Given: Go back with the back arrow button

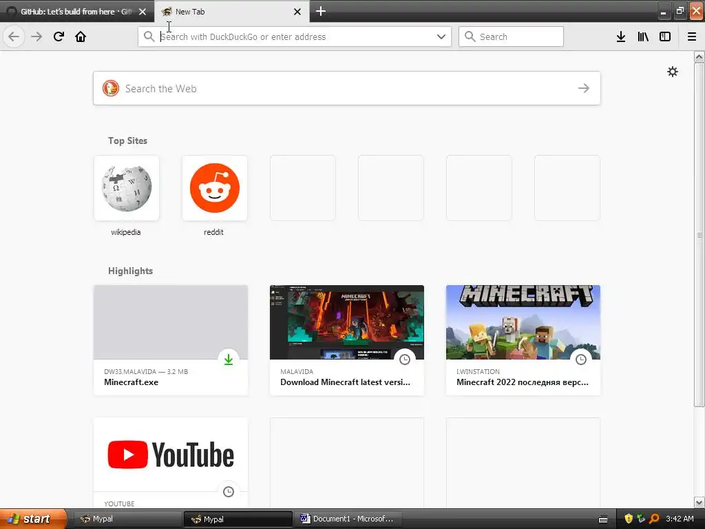Looking at the screenshot, I should tap(14, 37).
